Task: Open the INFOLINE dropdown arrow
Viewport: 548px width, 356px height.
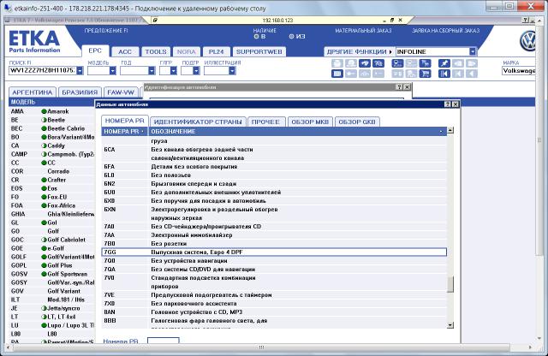Action: coord(473,51)
